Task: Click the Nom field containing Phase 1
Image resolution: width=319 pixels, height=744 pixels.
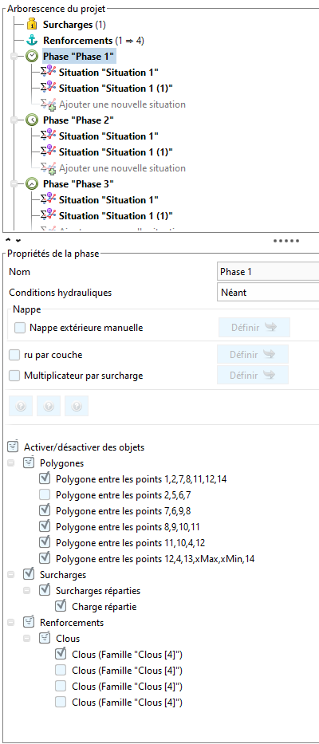Action: (268, 272)
